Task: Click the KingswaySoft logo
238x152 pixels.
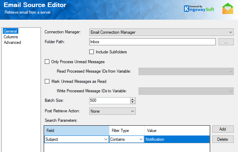Action: pyautogui.click(x=199, y=8)
